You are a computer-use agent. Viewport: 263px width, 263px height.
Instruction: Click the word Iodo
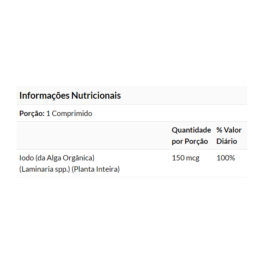(x=25, y=158)
